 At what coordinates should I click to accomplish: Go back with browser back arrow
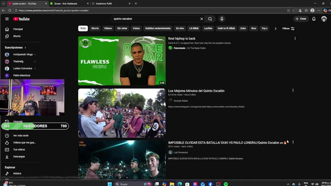click(3, 11)
